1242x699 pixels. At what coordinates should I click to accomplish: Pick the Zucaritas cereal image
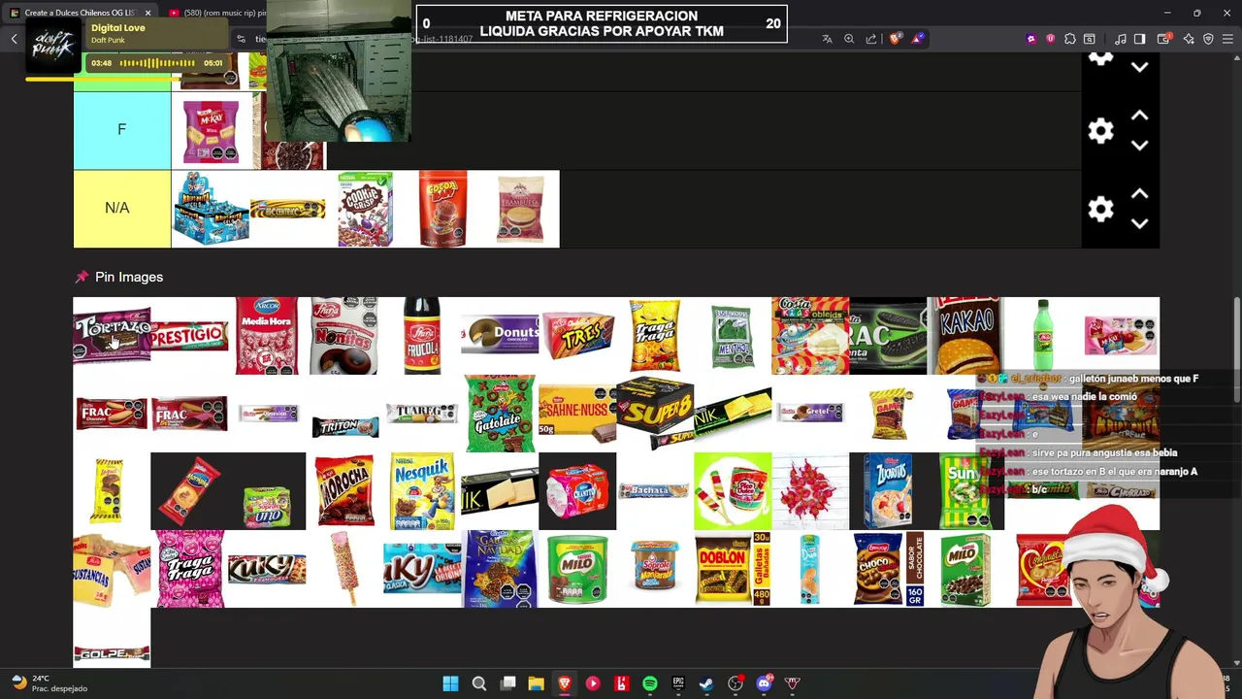(x=888, y=491)
